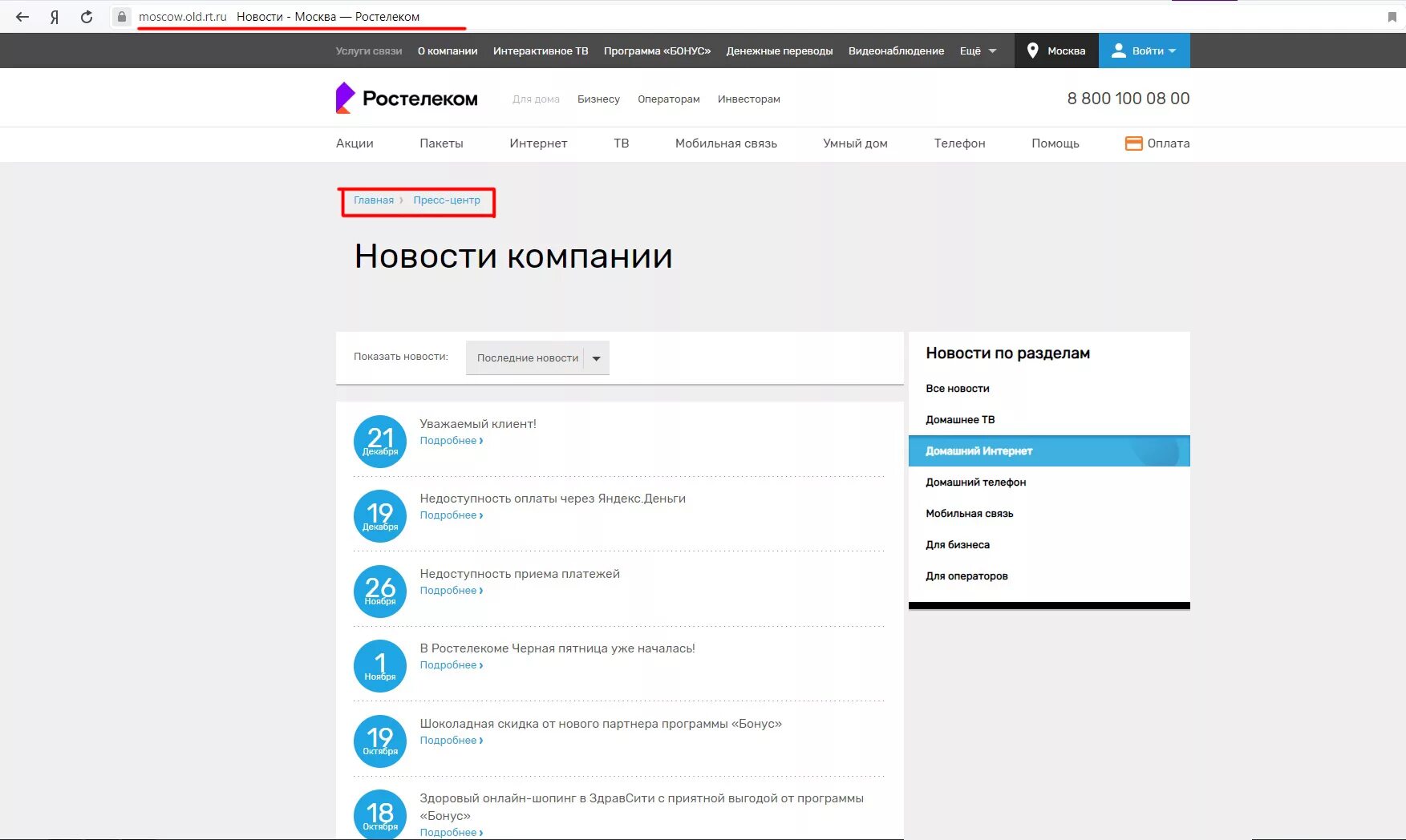
Task: Open the Войти login dropdown
Action: coord(1145,50)
